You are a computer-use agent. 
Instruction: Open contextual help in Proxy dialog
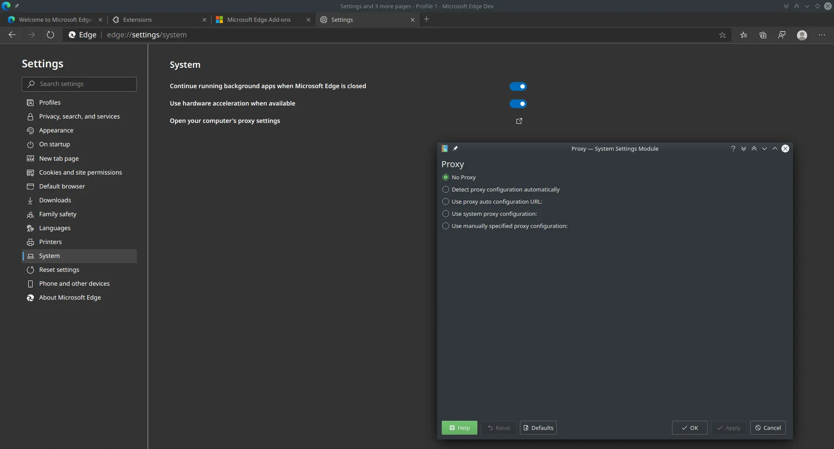click(733, 149)
